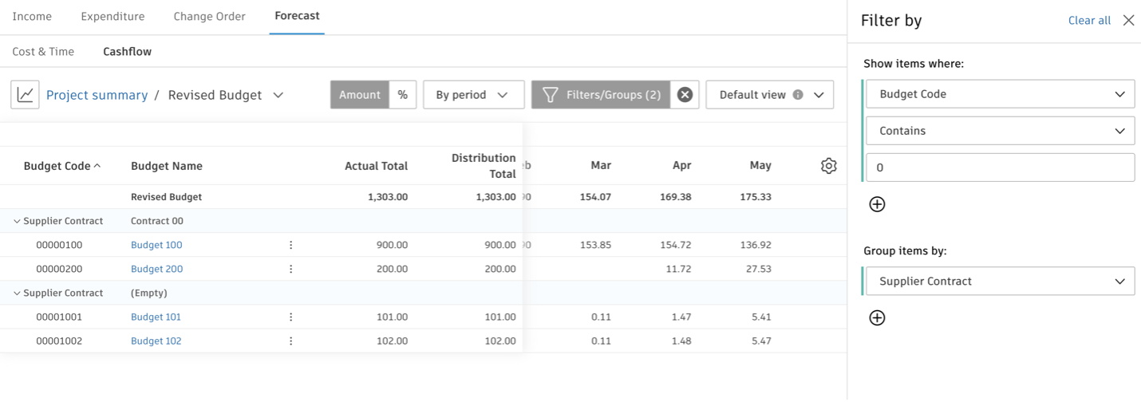Viewport: 1141px width, 402px height.
Task: Click the Apr value 169.38
Action: pyautogui.click(x=675, y=197)
